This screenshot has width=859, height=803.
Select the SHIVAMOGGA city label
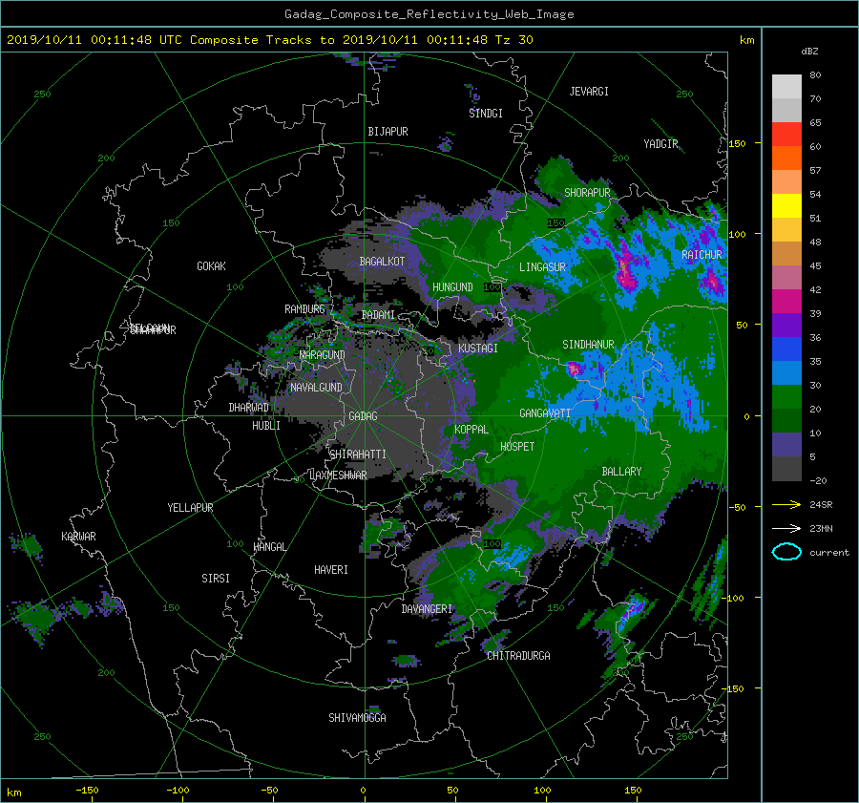point(357,718)
